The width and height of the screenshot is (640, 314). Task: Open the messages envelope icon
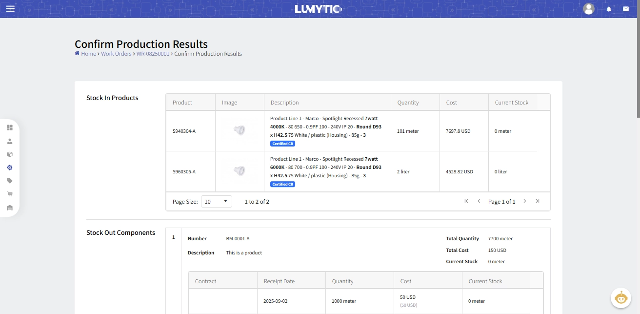(625, 9)
